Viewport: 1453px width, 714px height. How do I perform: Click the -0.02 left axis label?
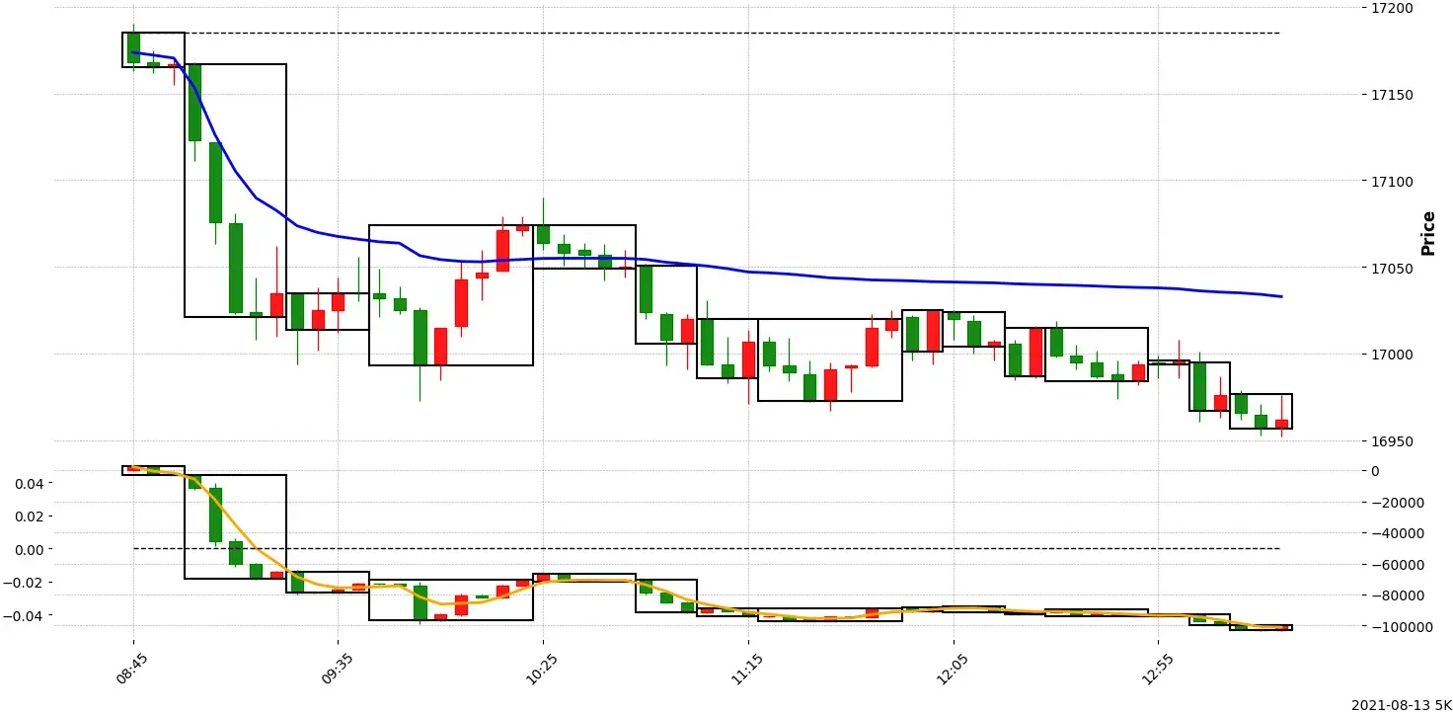click(26, 583)
